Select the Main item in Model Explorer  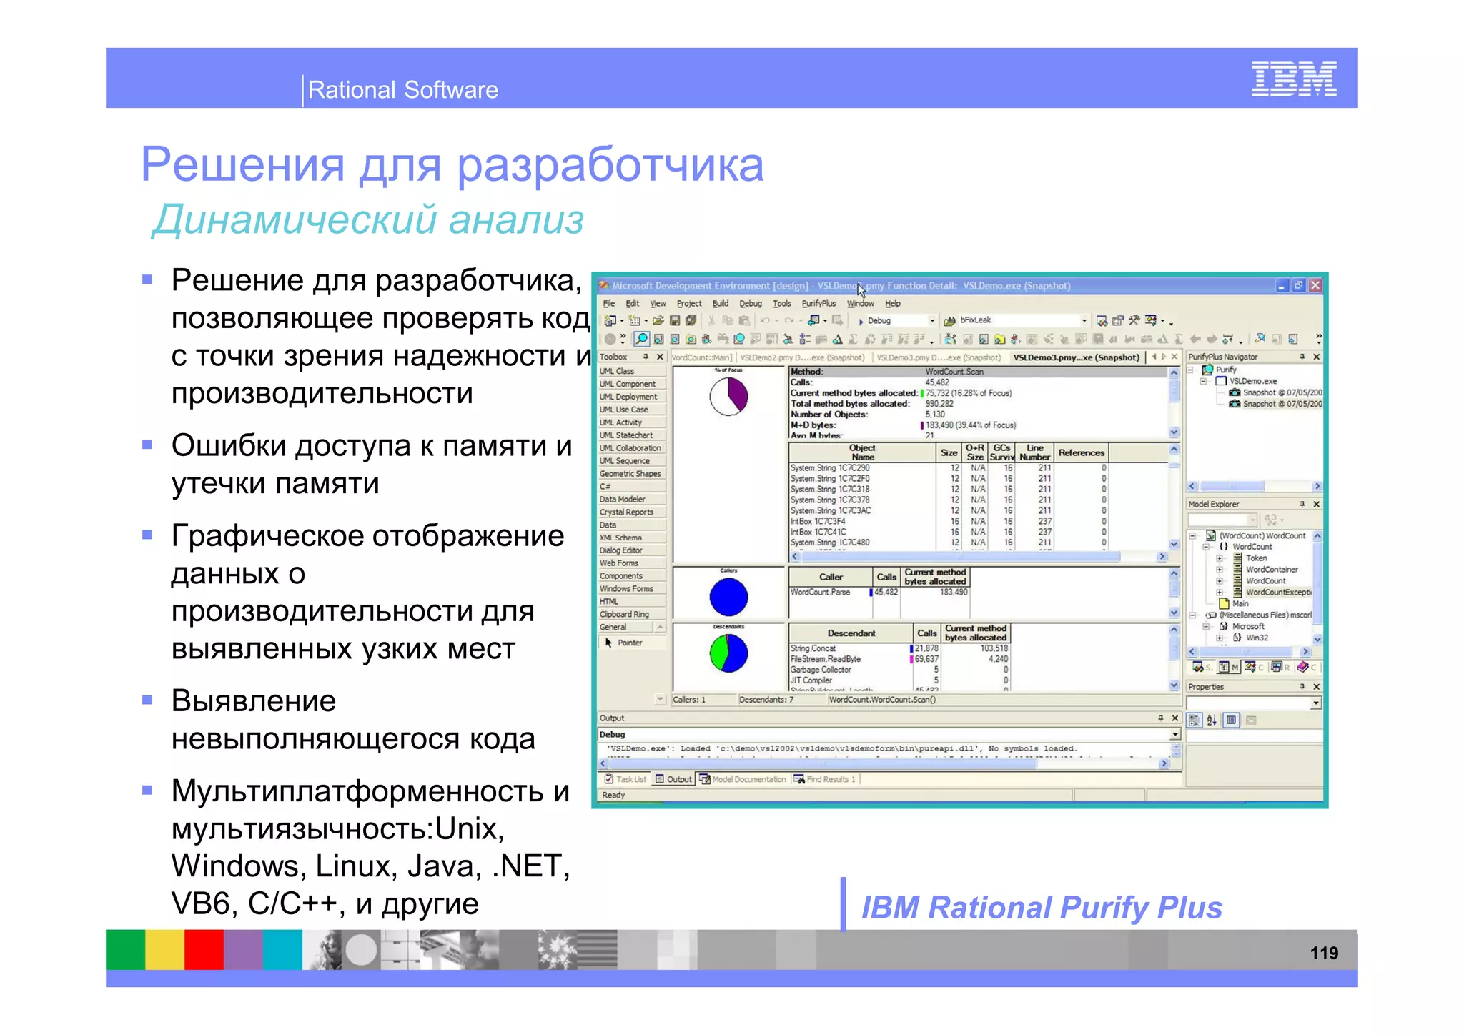click(x=1234, y=603)
